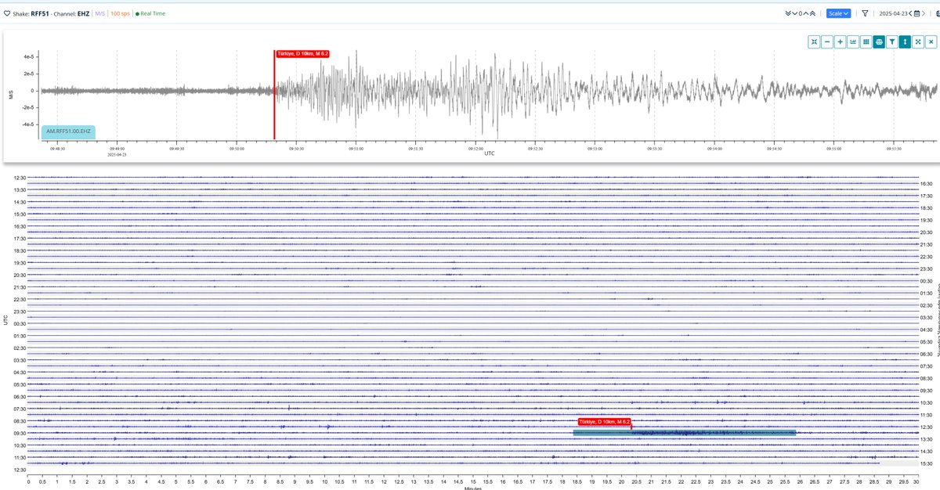Click the M/S unit label
Image resolution: width=940 pixels, height=490 pixels.
pos(99,13)
